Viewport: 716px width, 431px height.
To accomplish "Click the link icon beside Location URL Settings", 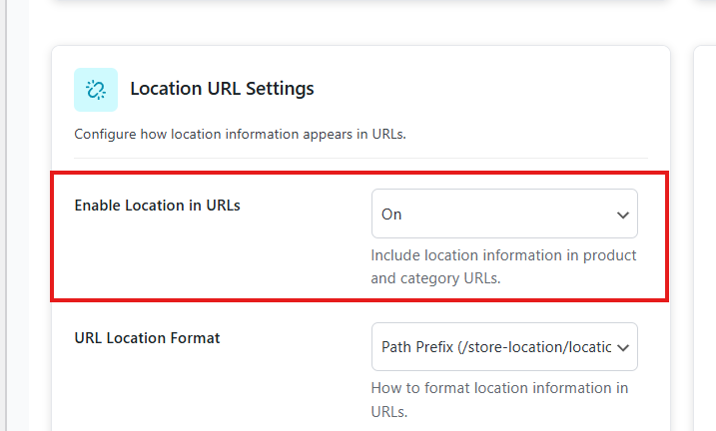I will click(x=96, y=90).
